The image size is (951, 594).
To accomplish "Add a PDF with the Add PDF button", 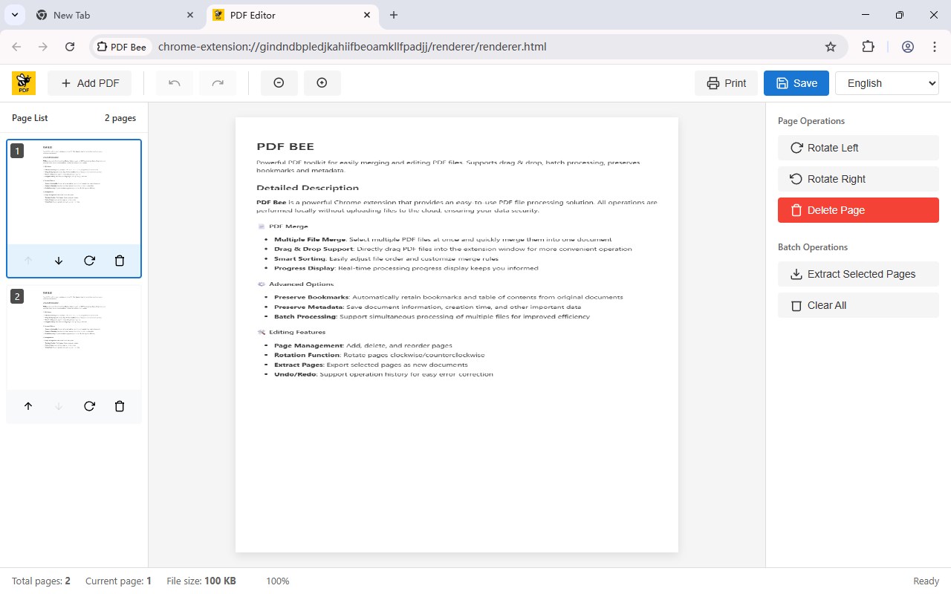I will point(90,83).
